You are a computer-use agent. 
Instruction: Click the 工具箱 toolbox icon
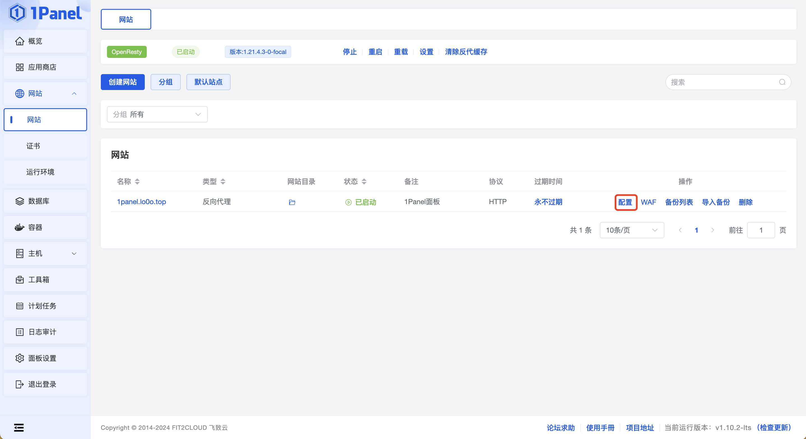click(20, 280)
